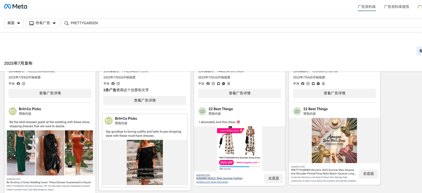
Task: Click Brit+Co Picks name on wedding dresses ad
Action: click(30, 109)
